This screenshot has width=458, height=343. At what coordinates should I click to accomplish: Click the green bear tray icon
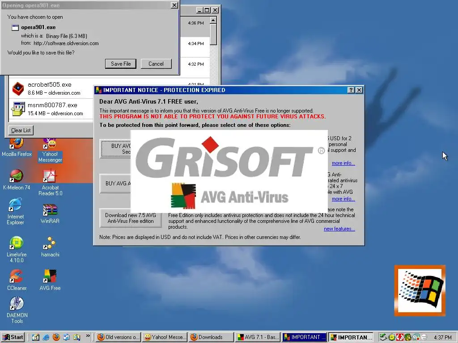click(408, 338)
